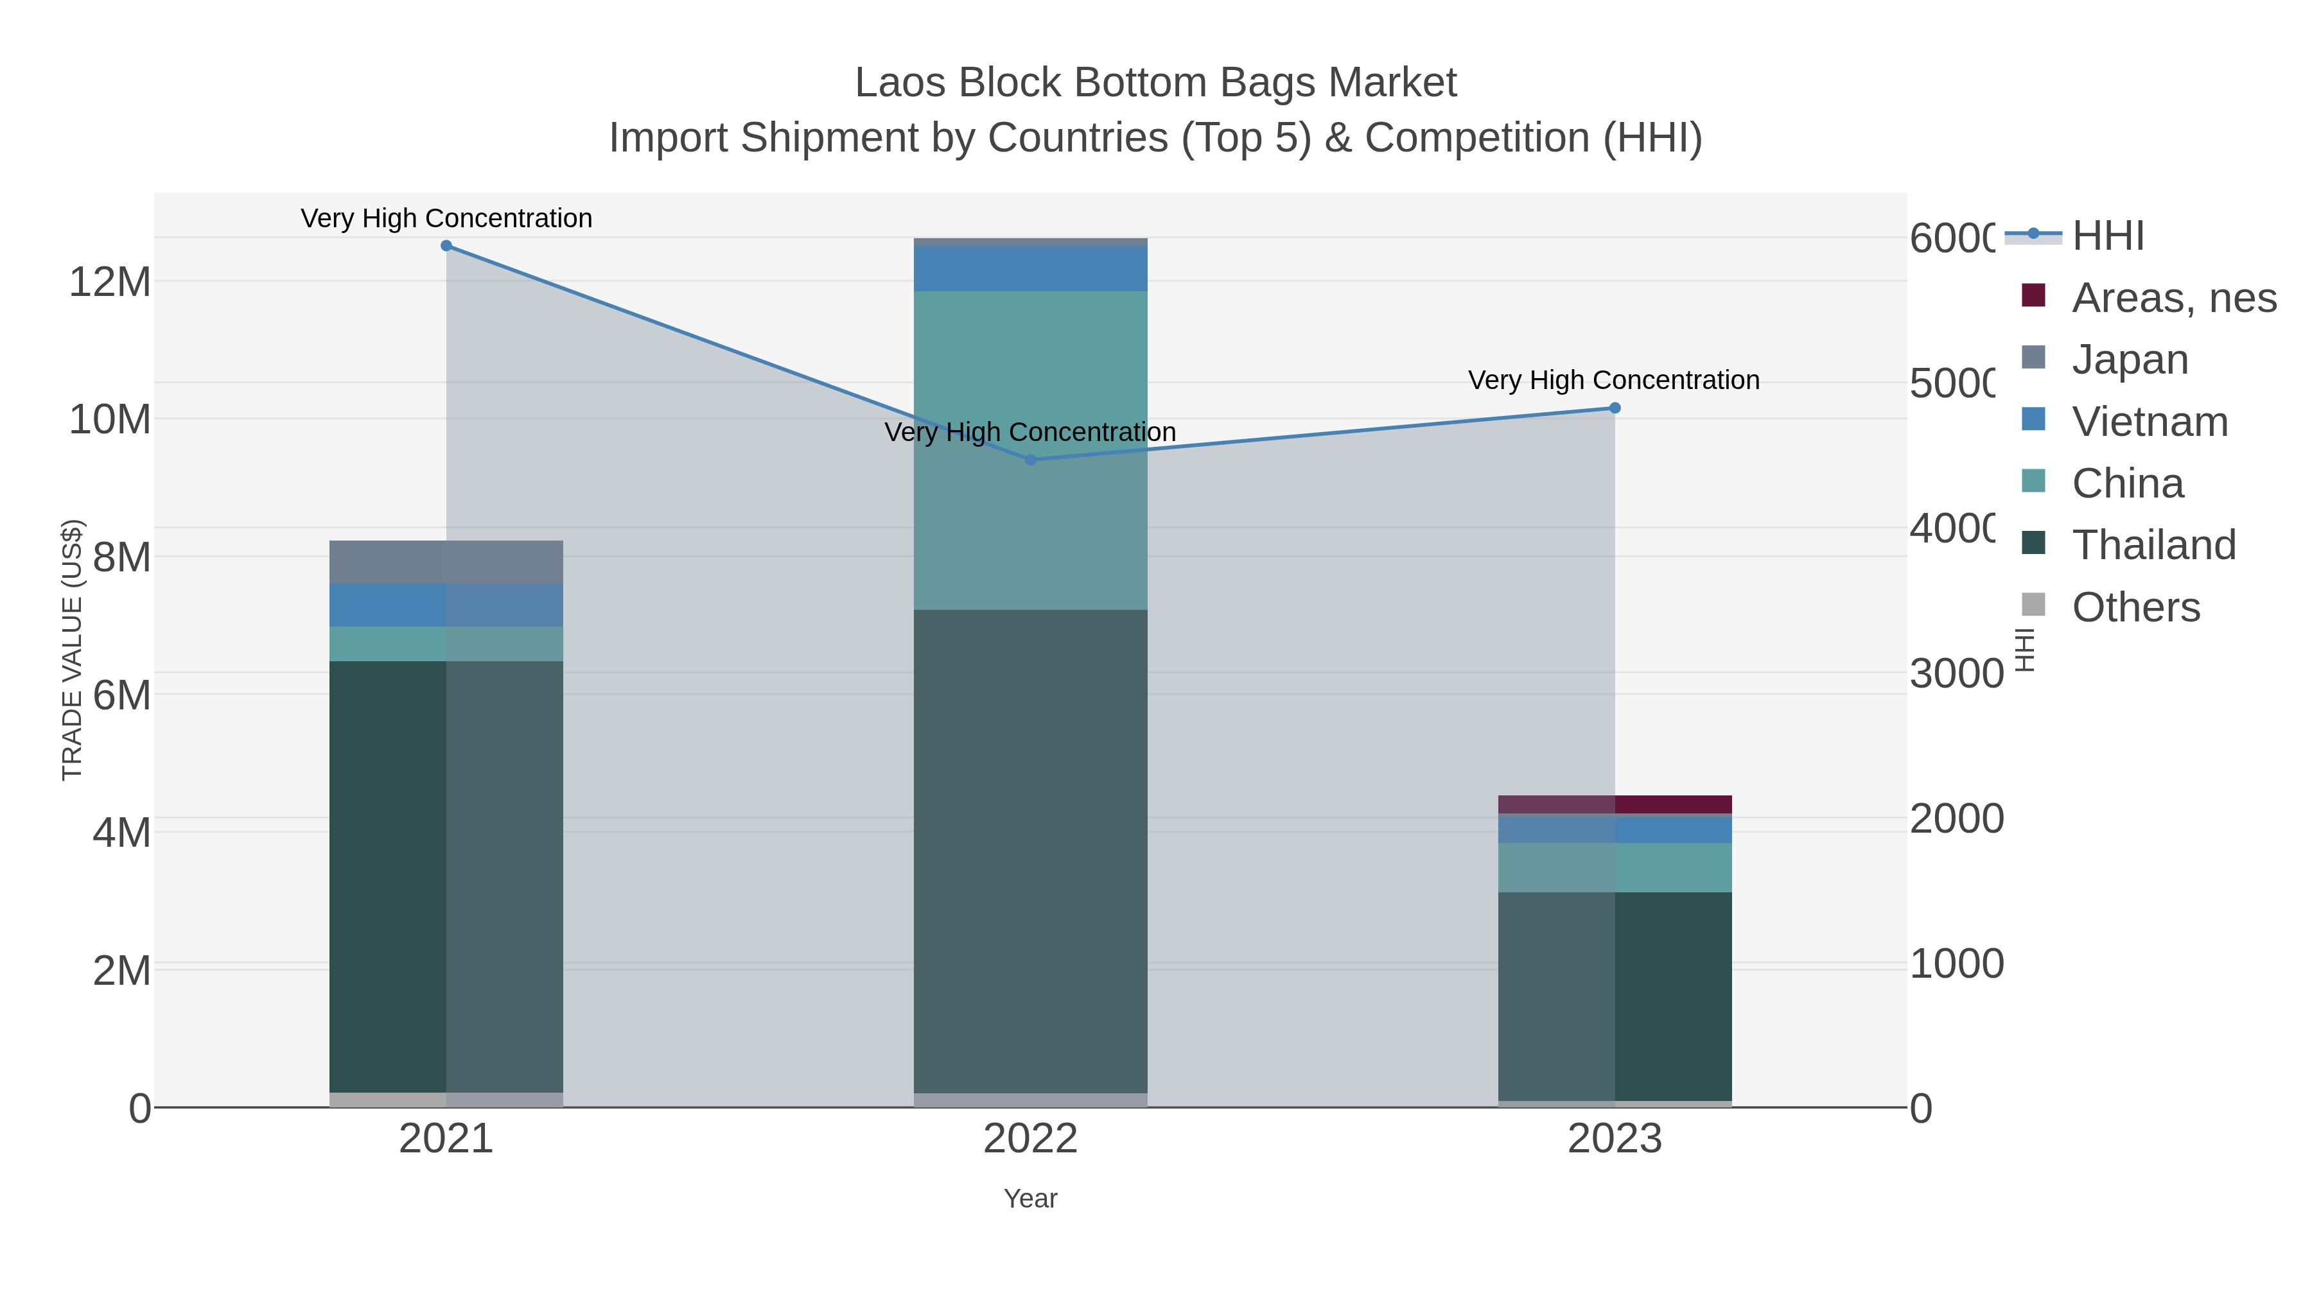Click the Year axis title
The height and width of the screenshot is (1300, 2312).
tap(1030, 1199)
